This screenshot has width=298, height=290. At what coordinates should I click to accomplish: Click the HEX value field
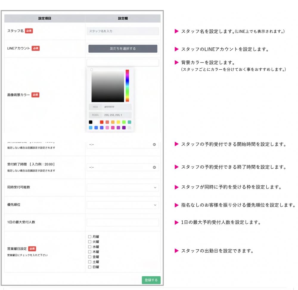117,107
